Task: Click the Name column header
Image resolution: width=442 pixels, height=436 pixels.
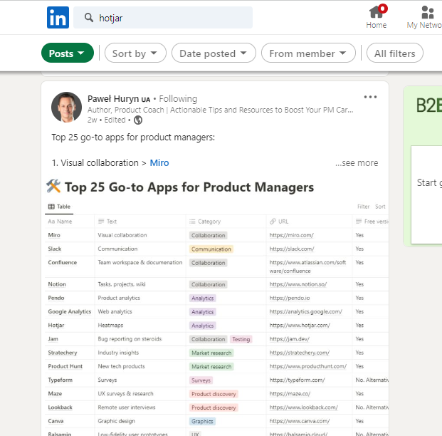Action: (60, 222)
